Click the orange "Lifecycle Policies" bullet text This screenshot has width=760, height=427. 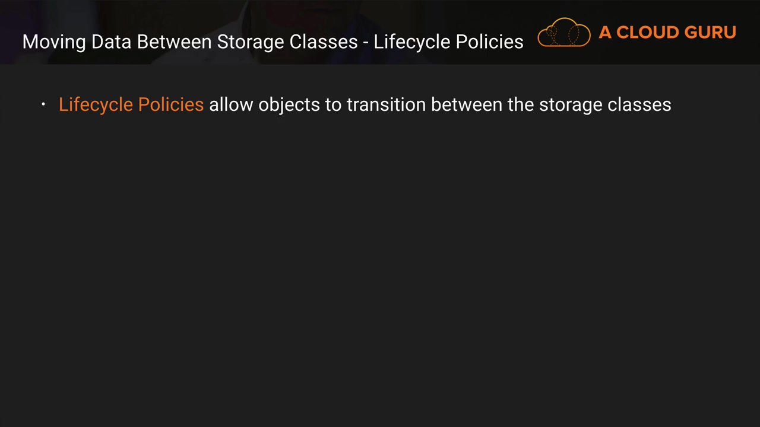131,105
